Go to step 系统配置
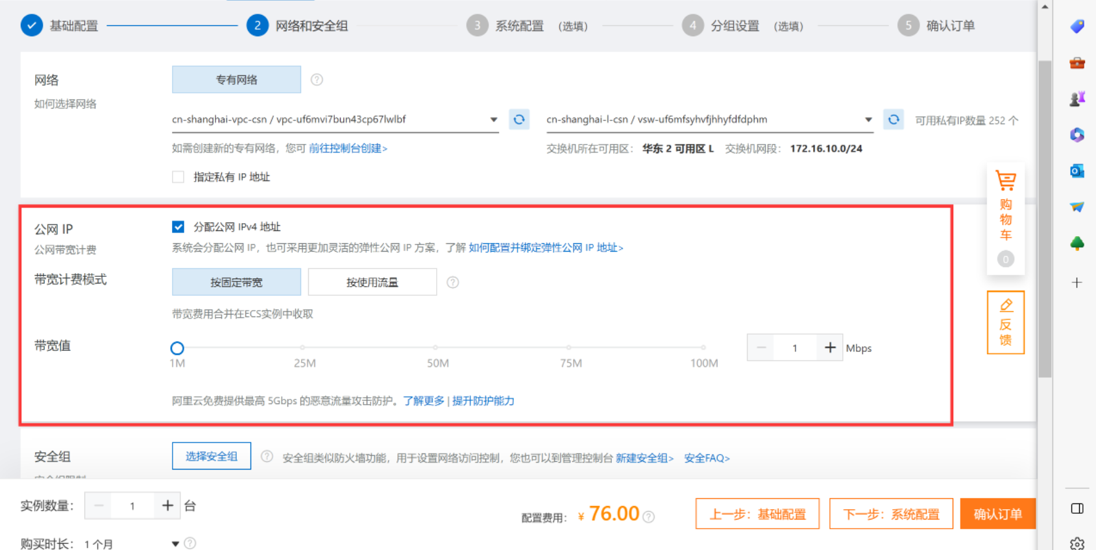The width and height of the screenshot is (1096, 550). tap(519, 26)
